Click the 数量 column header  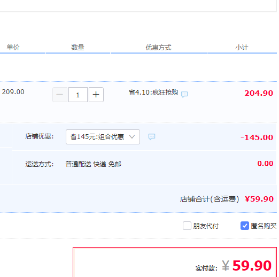[77, 48]
